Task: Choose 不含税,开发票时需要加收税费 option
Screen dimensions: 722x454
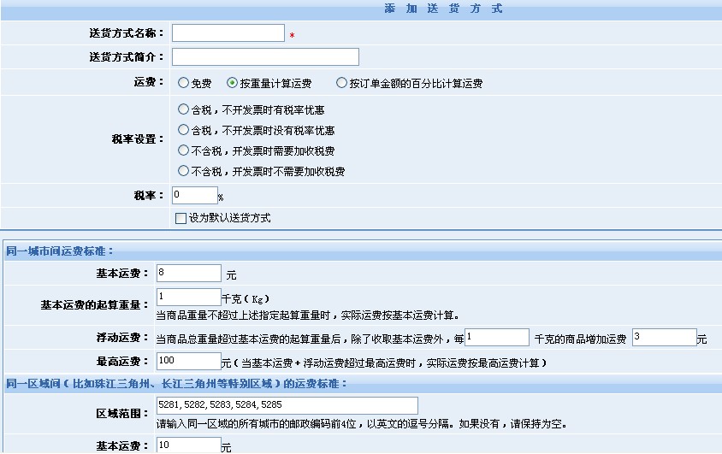Action: (183, 150)
